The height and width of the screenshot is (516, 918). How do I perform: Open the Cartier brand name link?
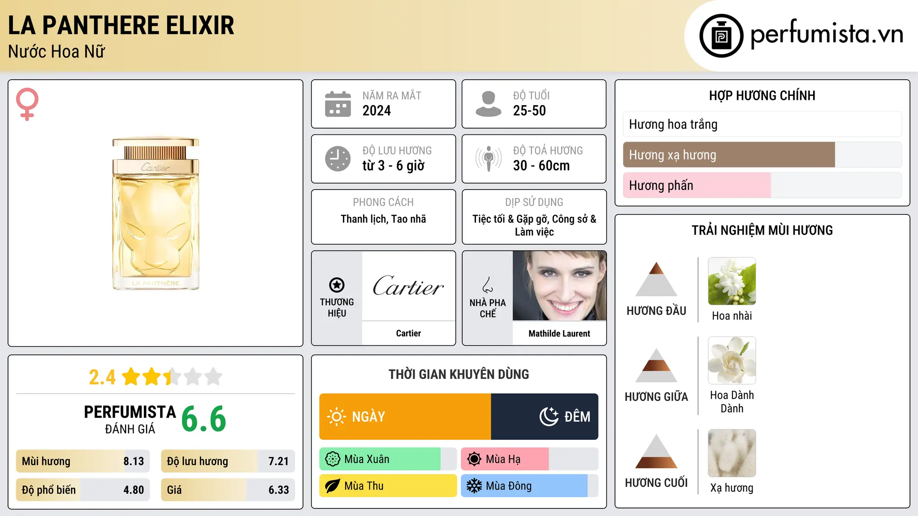(408, 333)
